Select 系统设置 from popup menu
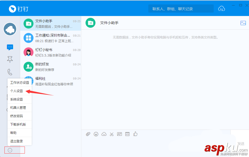 tap(20, 99)
